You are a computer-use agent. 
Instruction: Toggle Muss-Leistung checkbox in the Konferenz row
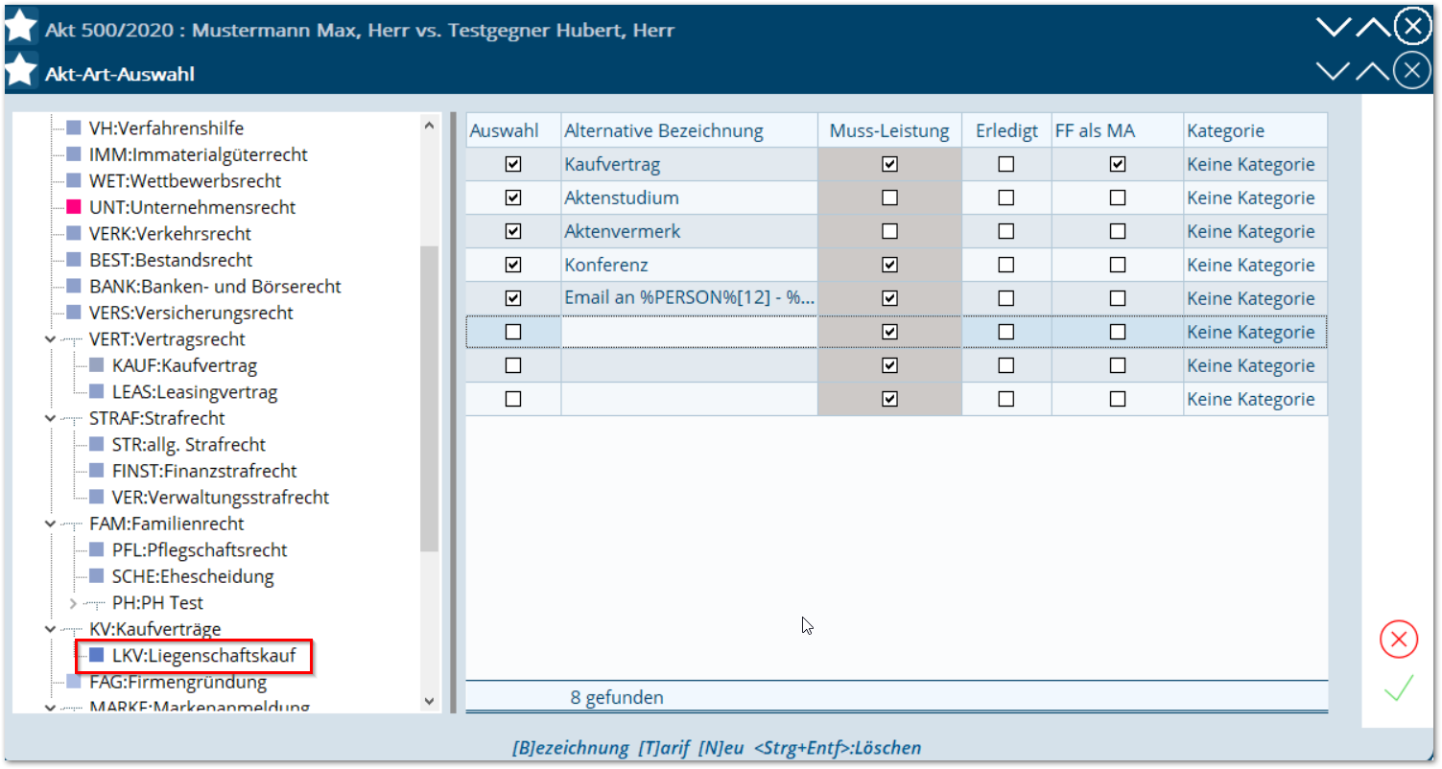click(889, 265)
